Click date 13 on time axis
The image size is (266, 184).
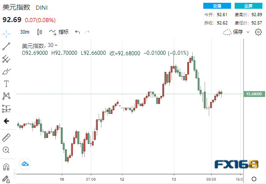pos(174,179)
